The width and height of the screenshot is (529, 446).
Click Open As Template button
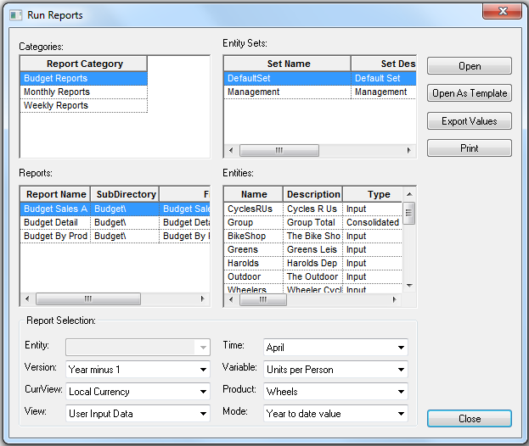point(470,93)
